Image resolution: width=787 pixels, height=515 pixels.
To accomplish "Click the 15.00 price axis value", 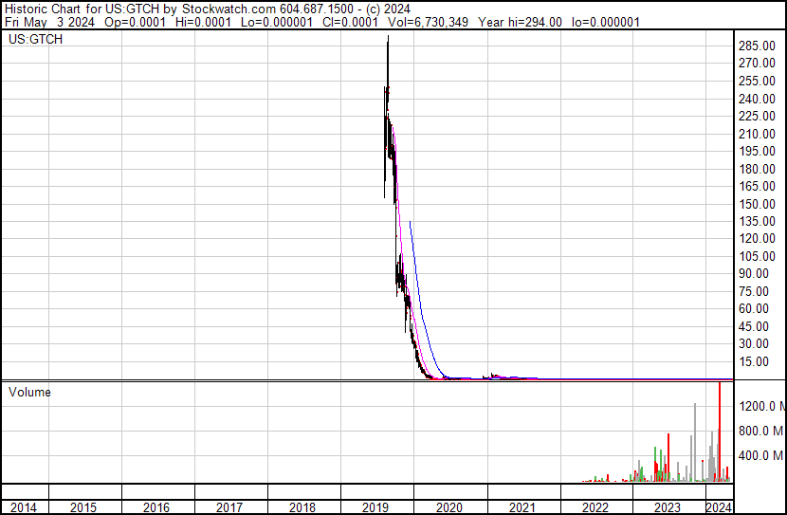I will 754,361.
